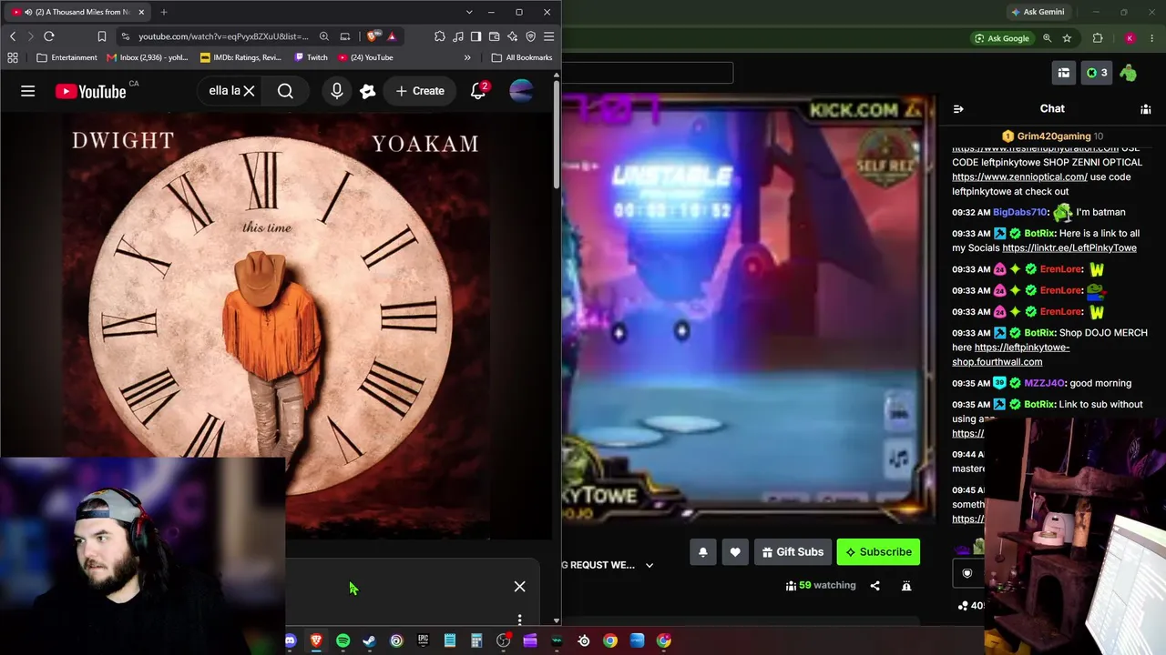Click the green Subscribe button

pos(878,552)
